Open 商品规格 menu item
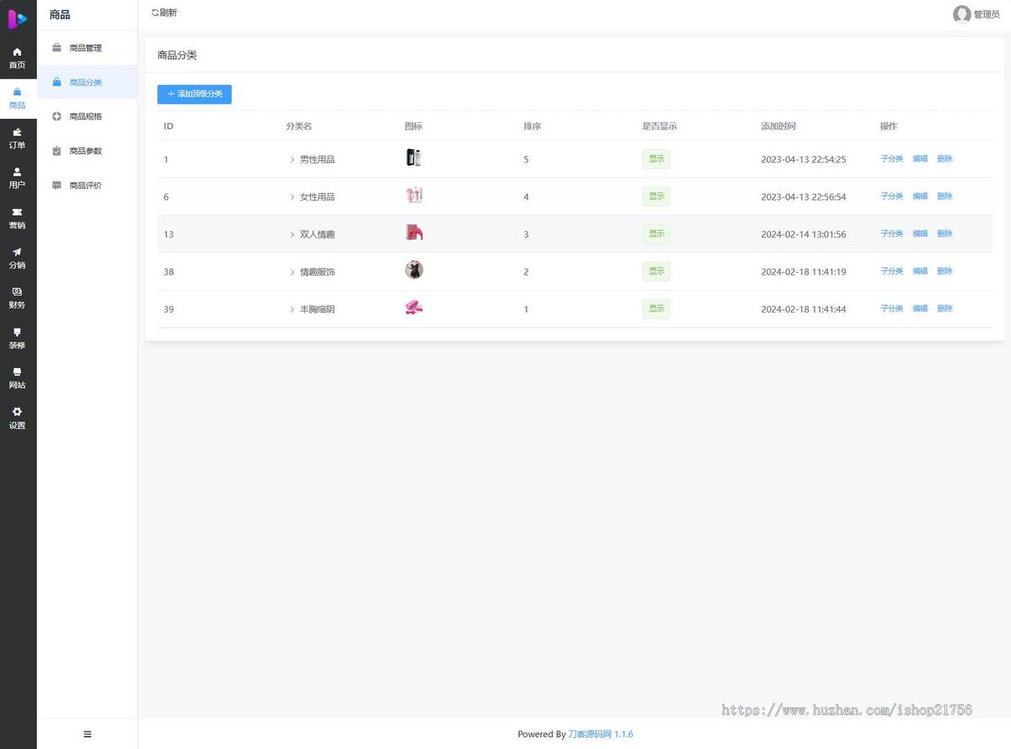Image resolution: width=1011 pixels, height=749 pixels. pos(88,116)
